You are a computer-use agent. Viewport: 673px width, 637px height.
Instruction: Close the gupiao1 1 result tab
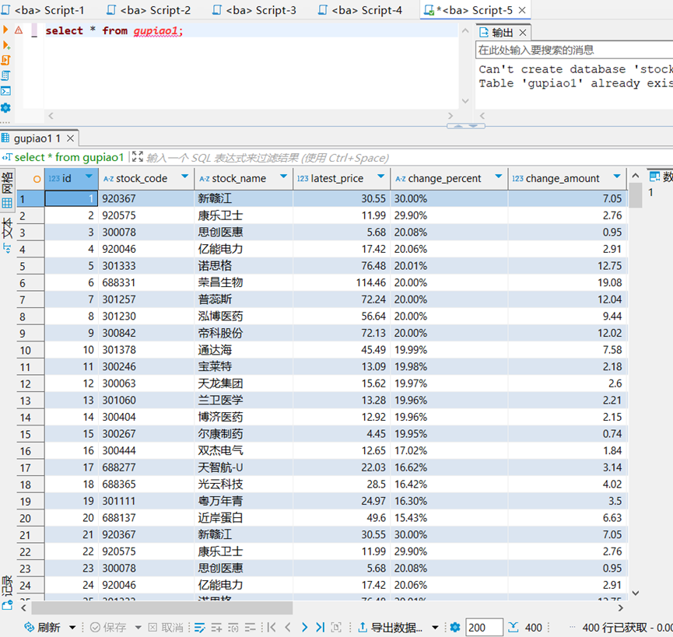coord(70,138)
